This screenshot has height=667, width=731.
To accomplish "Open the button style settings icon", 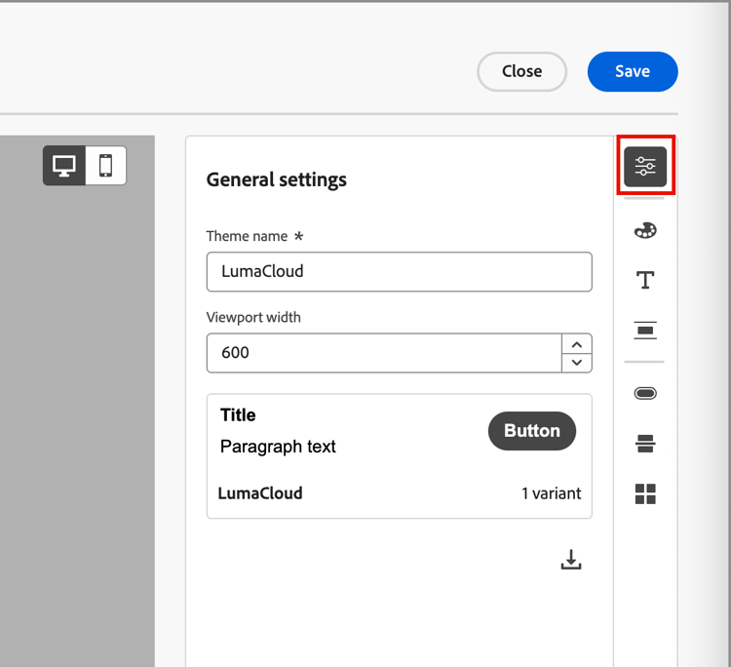I will (x=645, y=393).
